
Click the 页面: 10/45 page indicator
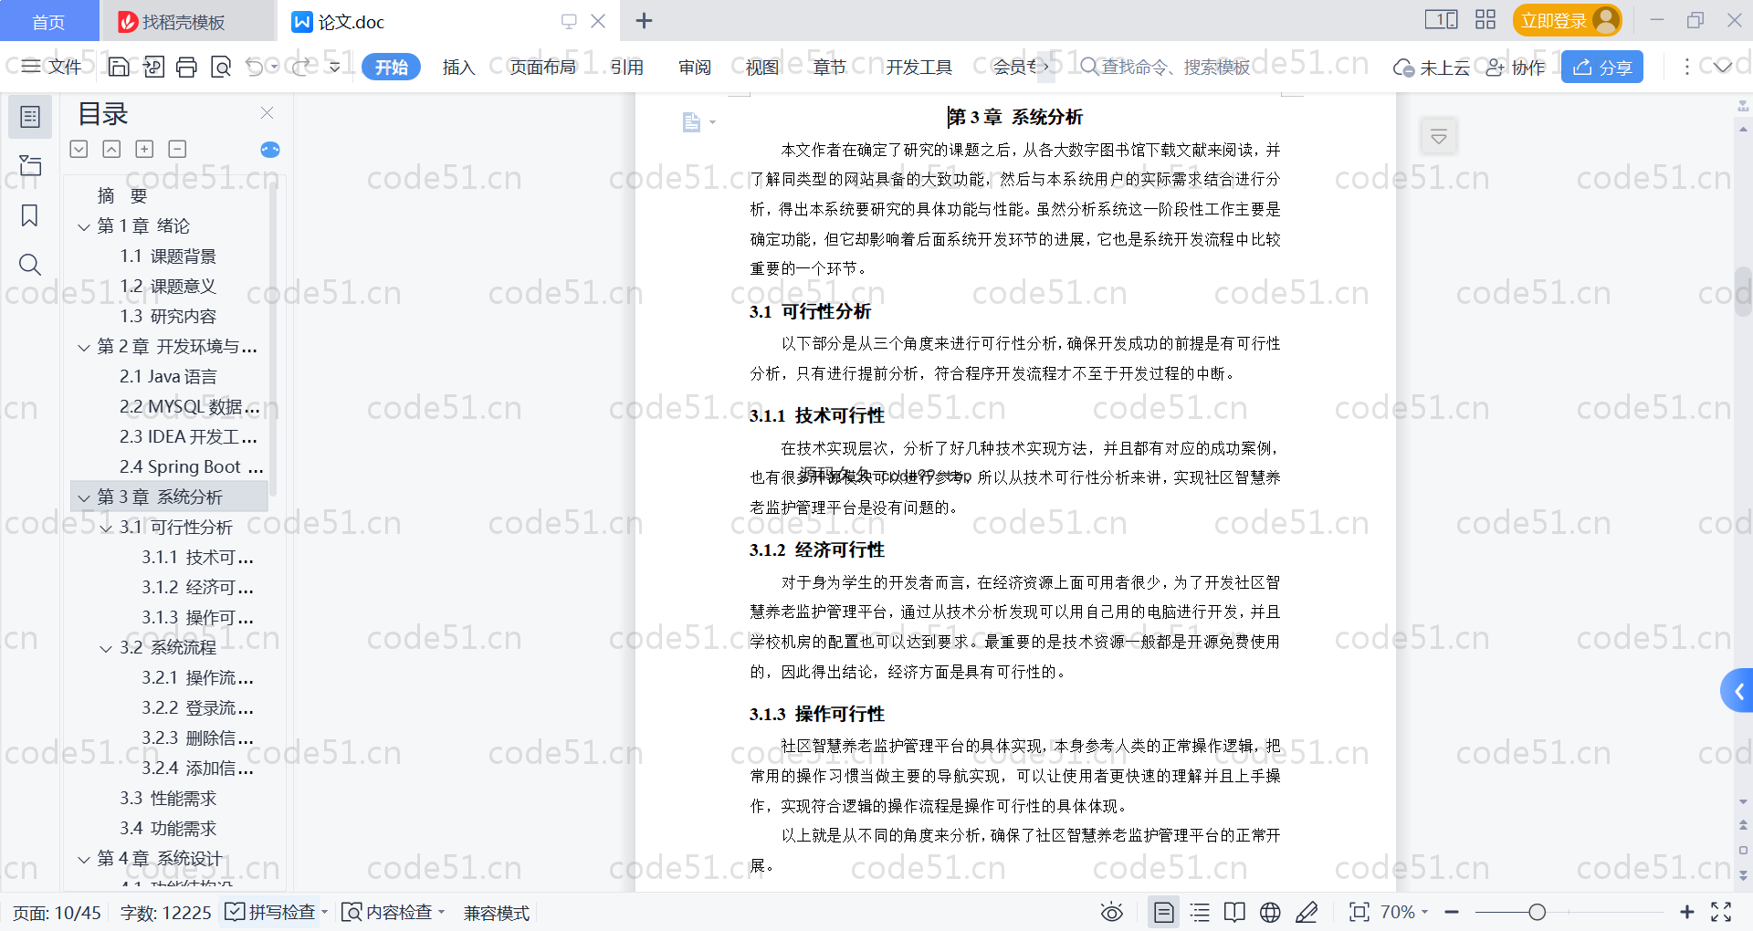tap(57, 913)
